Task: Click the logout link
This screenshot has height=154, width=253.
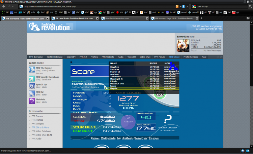Action: point(194,50)
